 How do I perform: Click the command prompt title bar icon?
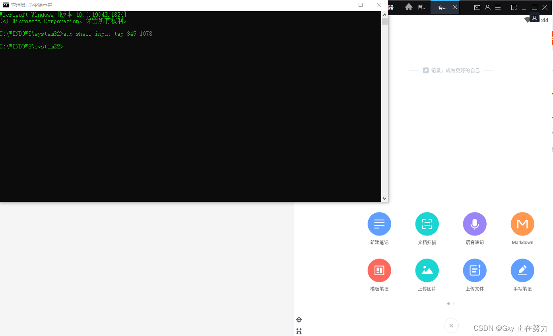[6, 5]
